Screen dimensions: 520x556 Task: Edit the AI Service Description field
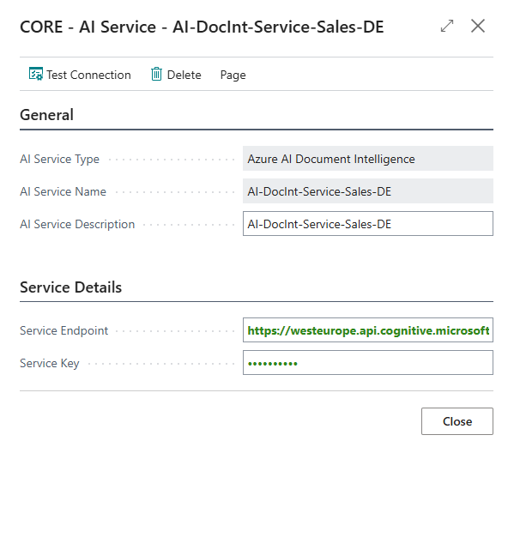point(368,224)
